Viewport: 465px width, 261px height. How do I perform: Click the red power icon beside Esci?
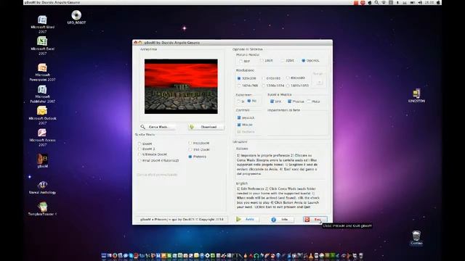307,220
